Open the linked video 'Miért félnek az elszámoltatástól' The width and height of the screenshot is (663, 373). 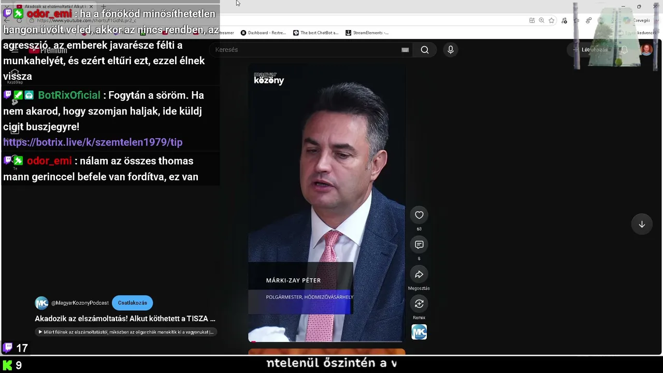point(126,332)
